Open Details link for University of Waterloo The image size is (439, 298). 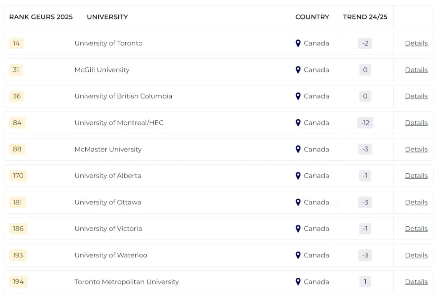click(x=416, y=255)
